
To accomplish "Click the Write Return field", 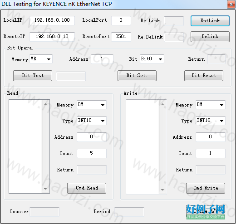I will (211, 170).
